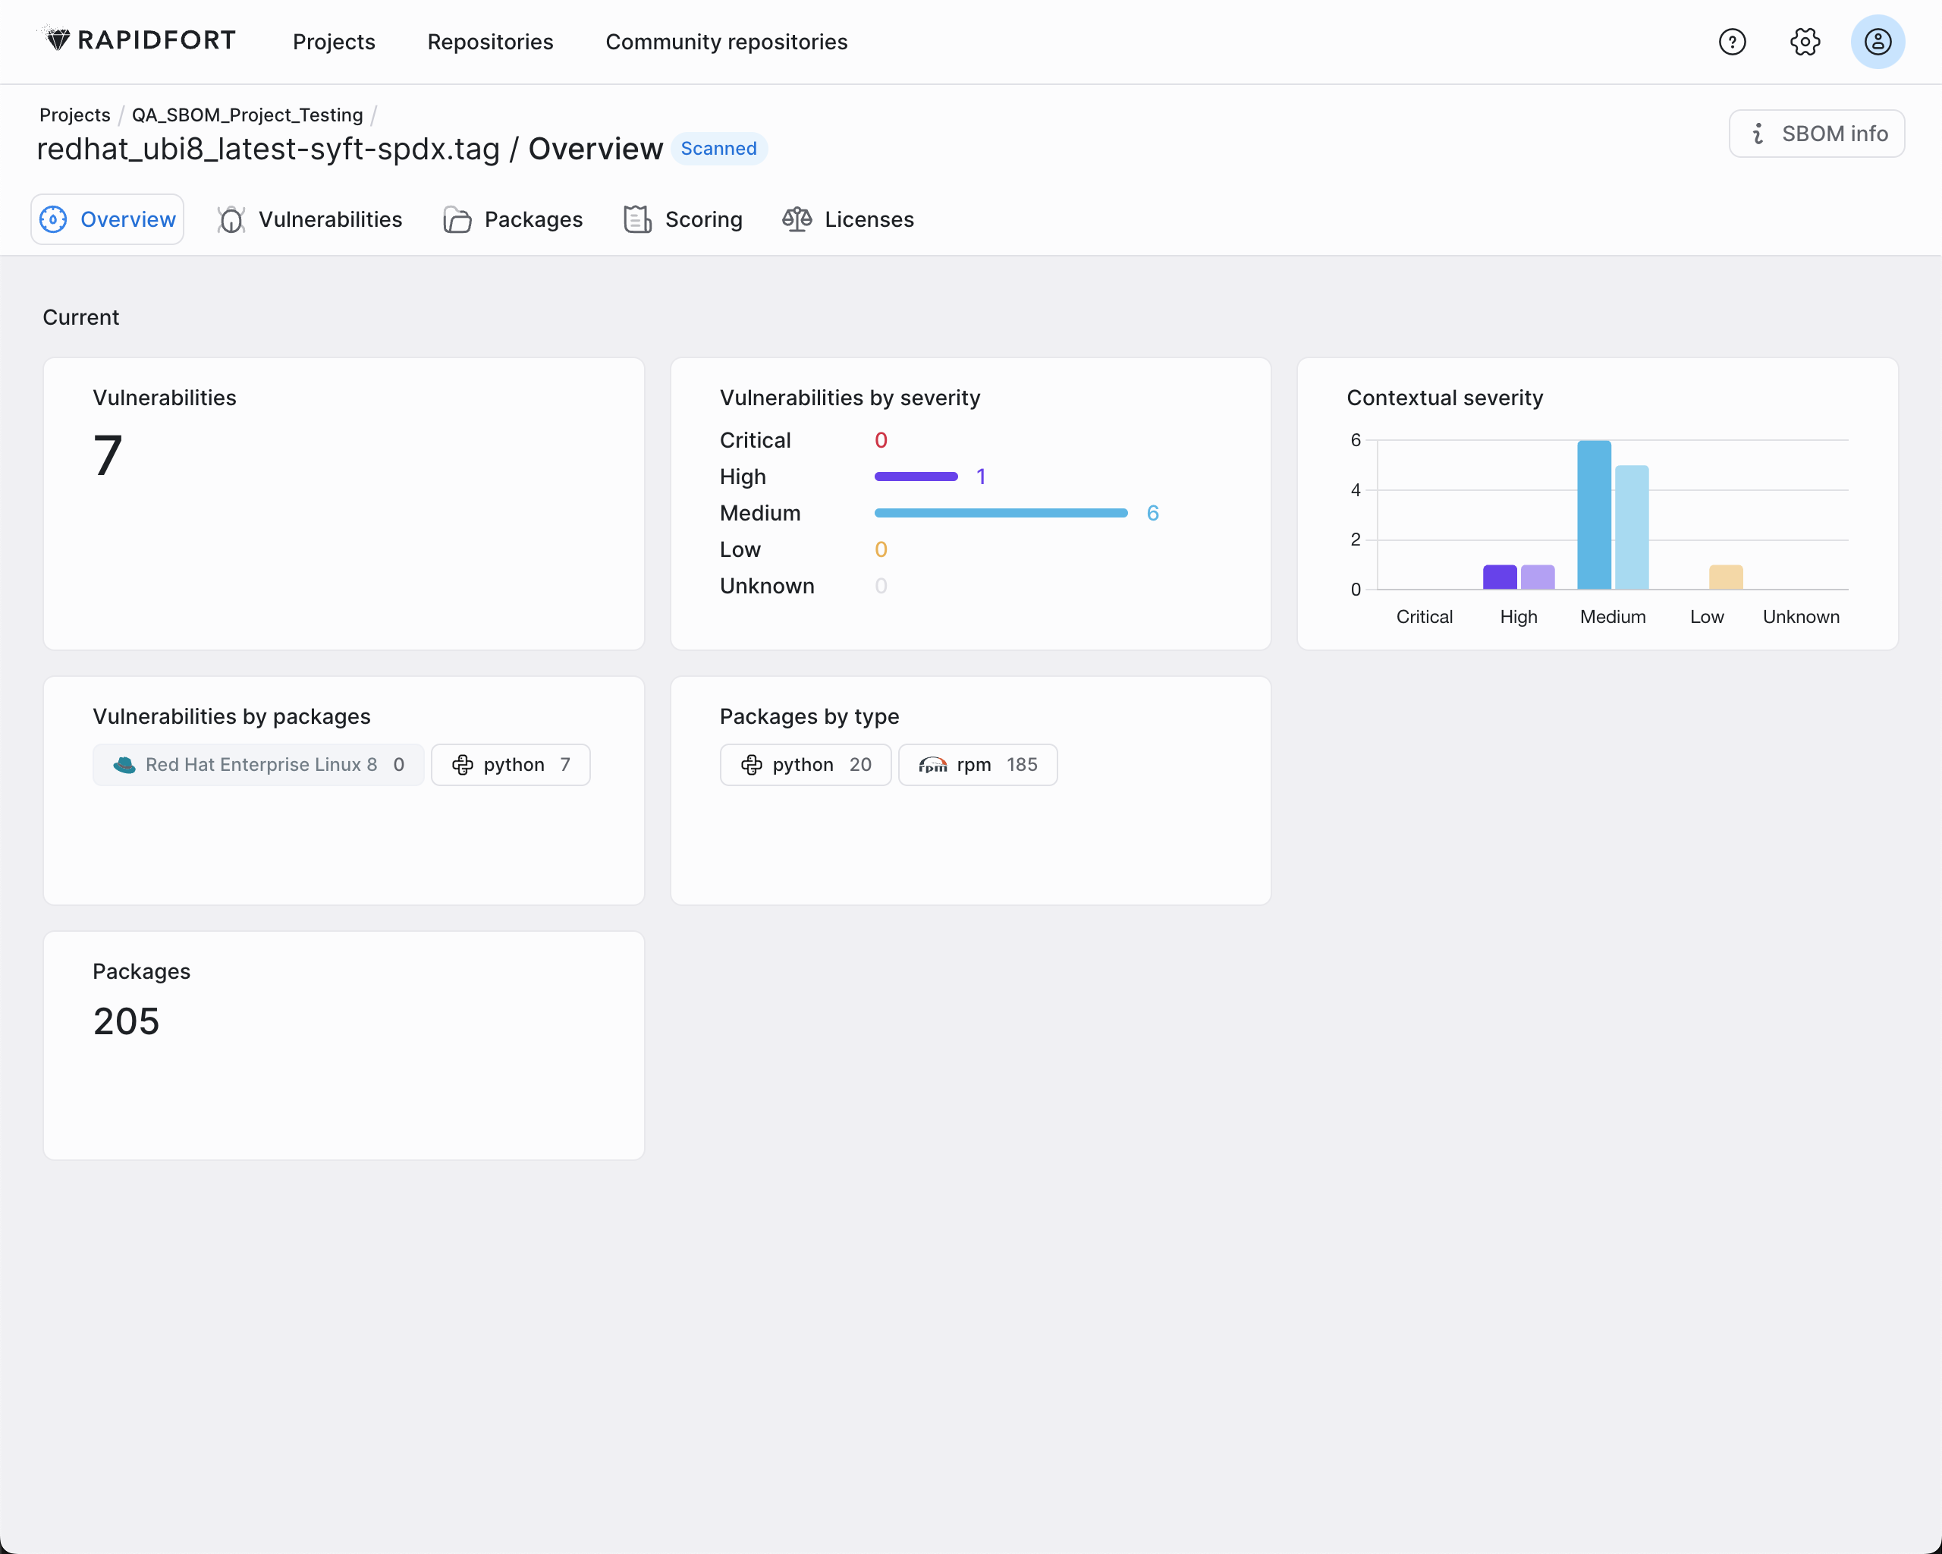Click the packages count 205
1942x1554 pixels.
tap(126, 1021)
